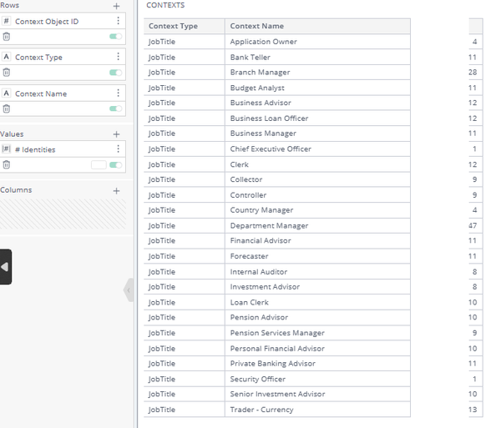
Task: Open Context Object ID options menu
Action: 118,21
